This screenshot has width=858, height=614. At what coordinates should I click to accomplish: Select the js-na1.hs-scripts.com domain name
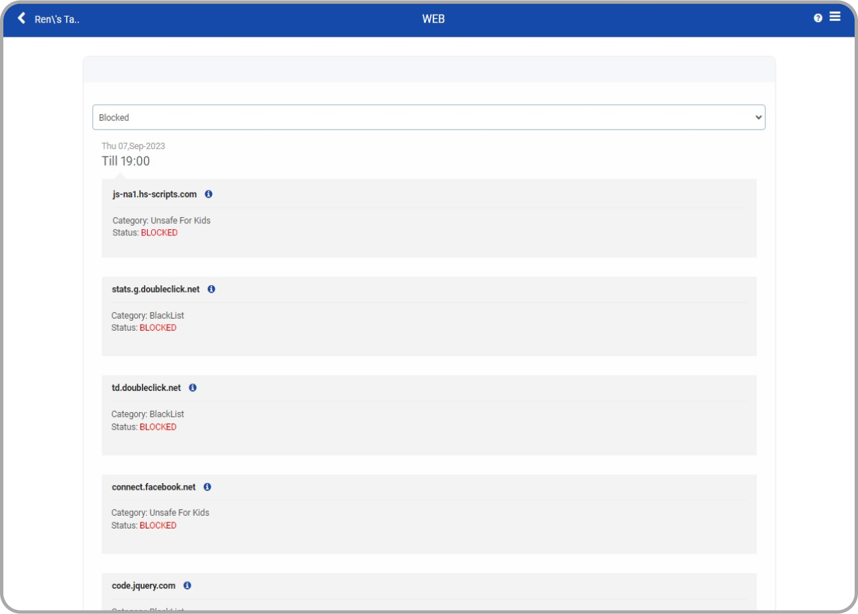[x=154, y=194]
